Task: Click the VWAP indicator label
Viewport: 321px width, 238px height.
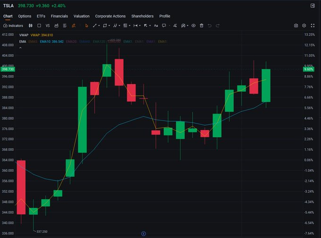Action: 24,35
